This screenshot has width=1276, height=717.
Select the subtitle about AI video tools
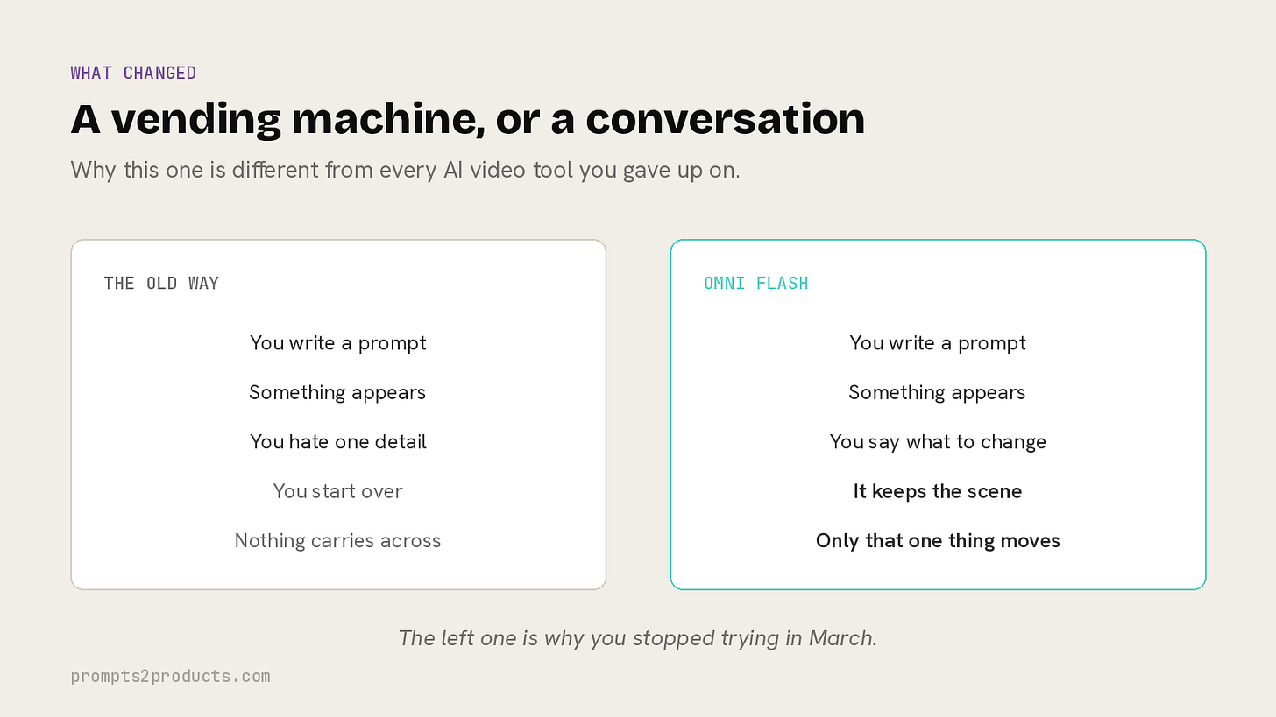point(405,170)
